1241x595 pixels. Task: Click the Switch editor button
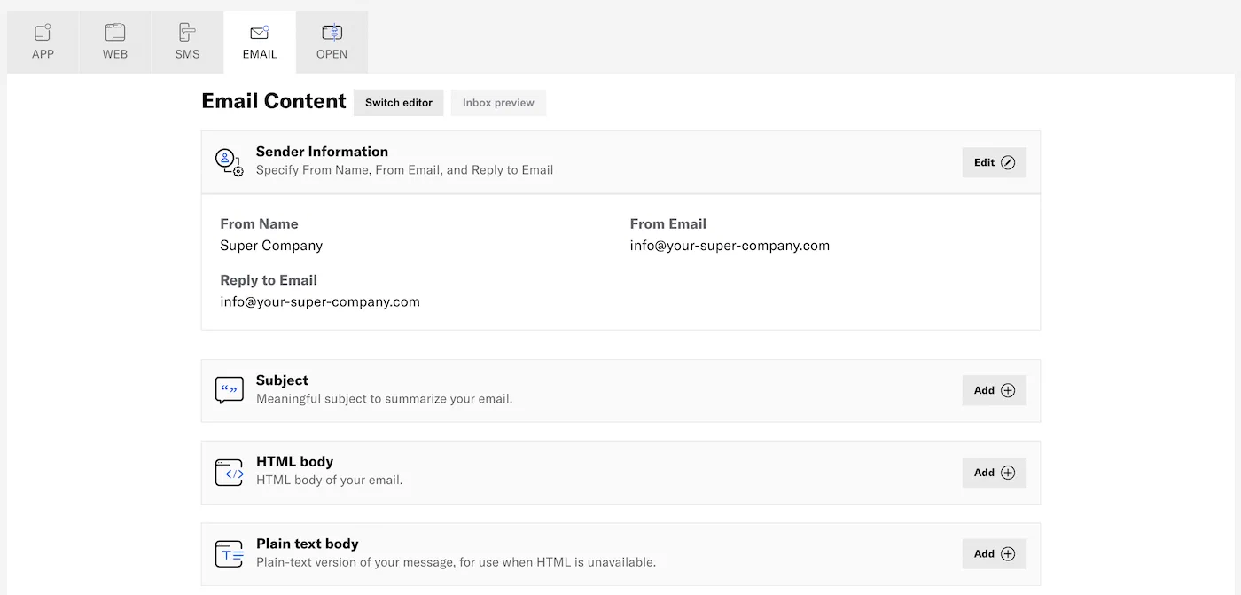coord(398,102)
